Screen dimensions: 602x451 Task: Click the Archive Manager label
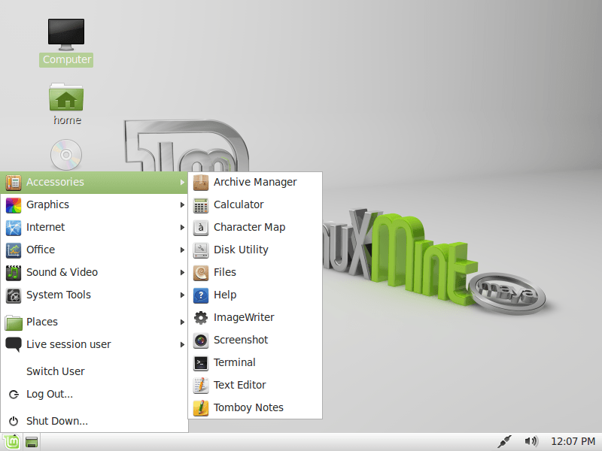point(255,182)
